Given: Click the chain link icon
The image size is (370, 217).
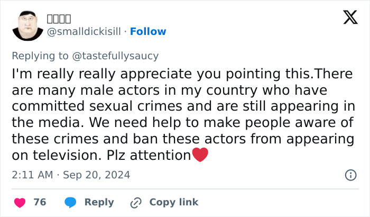Looking at the screenshot, I should 136,202.
